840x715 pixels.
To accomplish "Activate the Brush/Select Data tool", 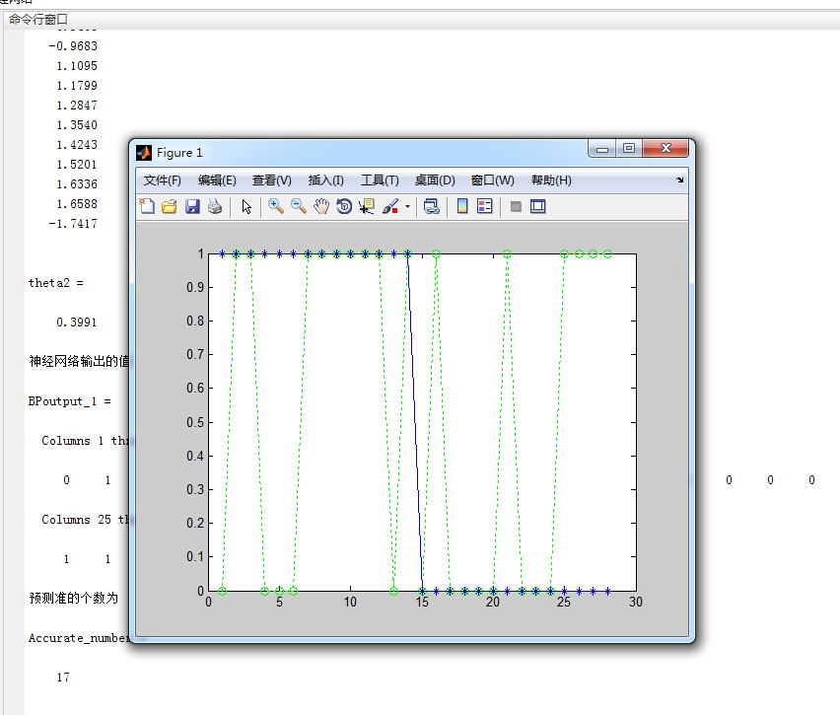I will click(x=390, y=206).
